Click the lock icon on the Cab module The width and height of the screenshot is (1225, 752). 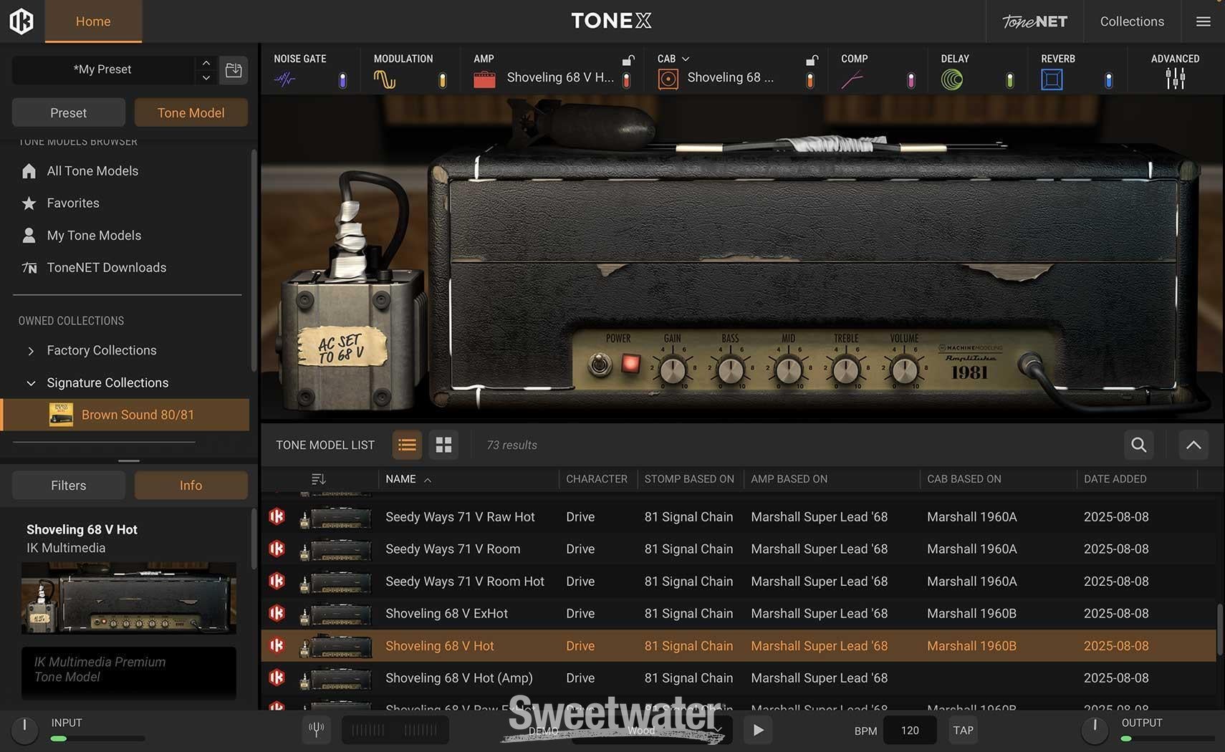[x=810, y=60]
